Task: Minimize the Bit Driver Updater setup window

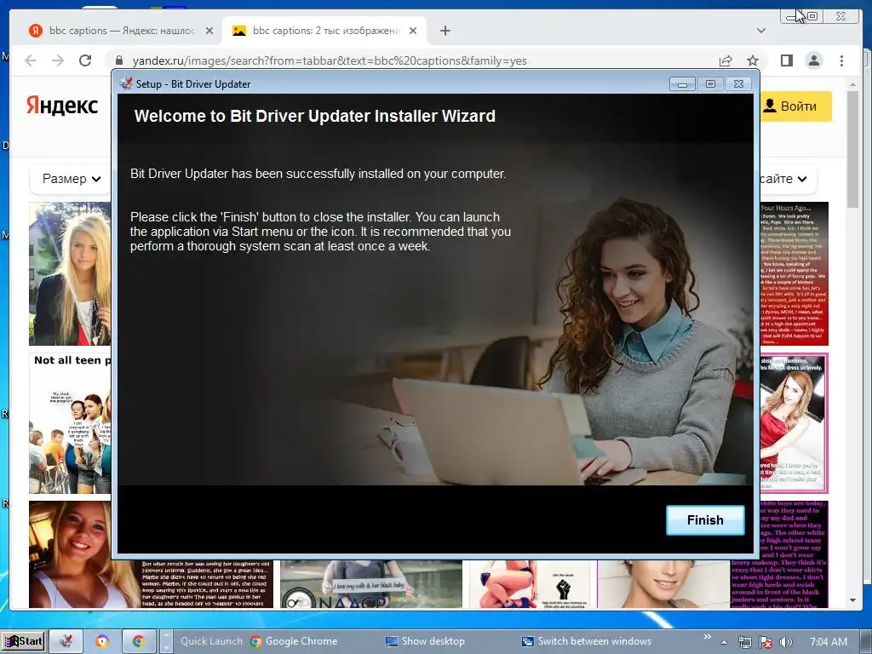Action: pyautogui.click(x=682, y=84)
